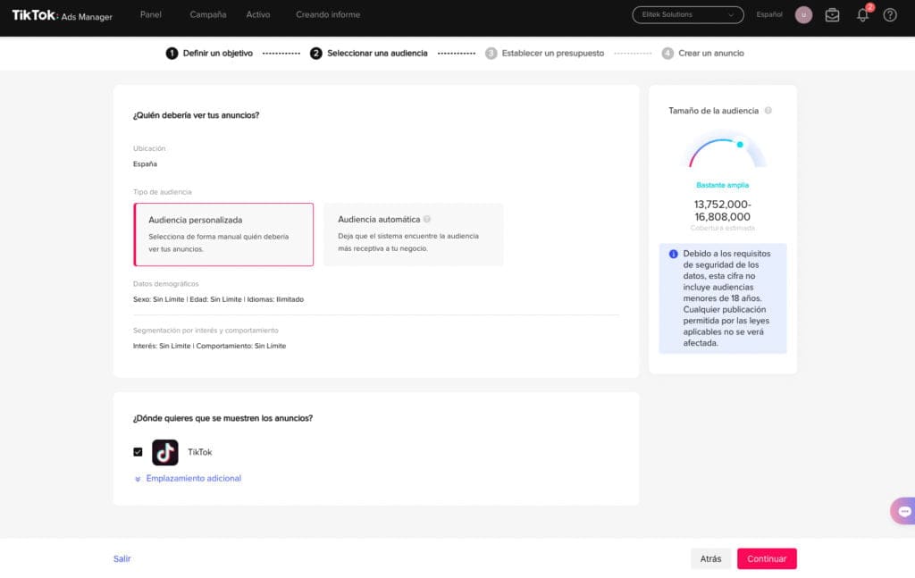Click the audience size info icon

[768, 111]
